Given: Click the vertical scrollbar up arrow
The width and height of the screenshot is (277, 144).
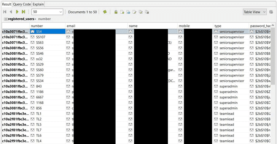Looking at the screenshot, I should [x=273, y=25].
